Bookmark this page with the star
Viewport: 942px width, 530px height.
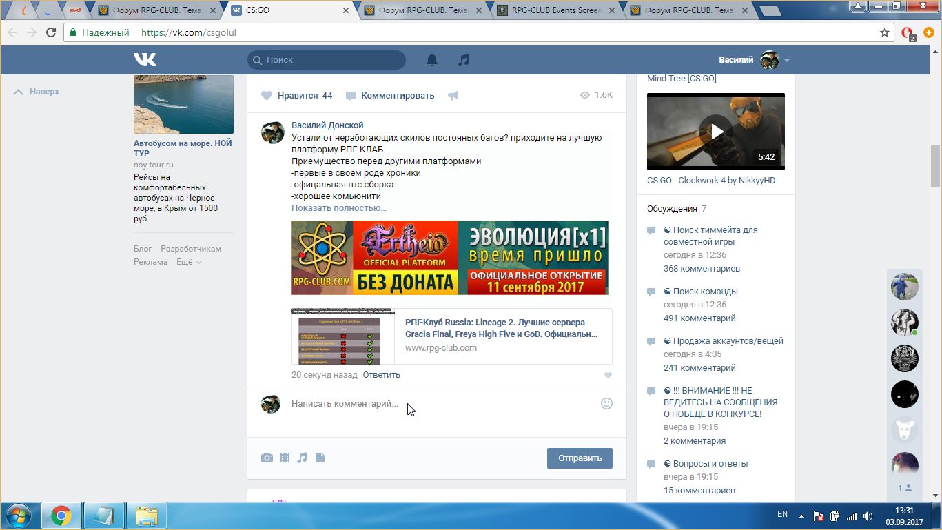coord(885,32)
